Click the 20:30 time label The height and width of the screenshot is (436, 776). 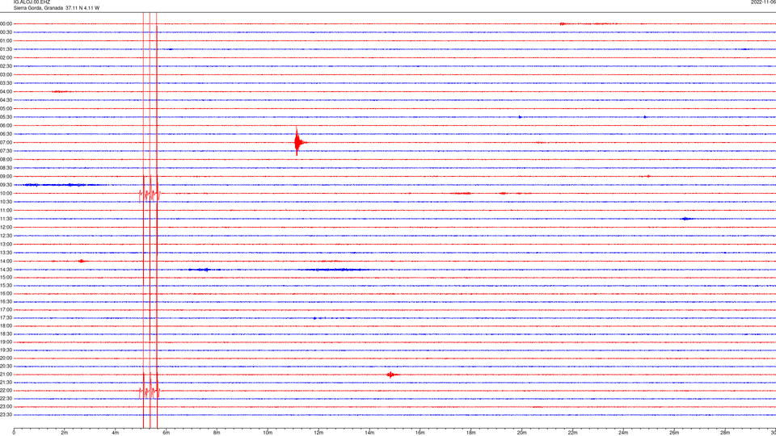(6, 367)
